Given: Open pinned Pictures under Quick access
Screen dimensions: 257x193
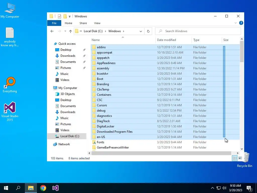Looking at the screenshot, I should tap(66, 68).
